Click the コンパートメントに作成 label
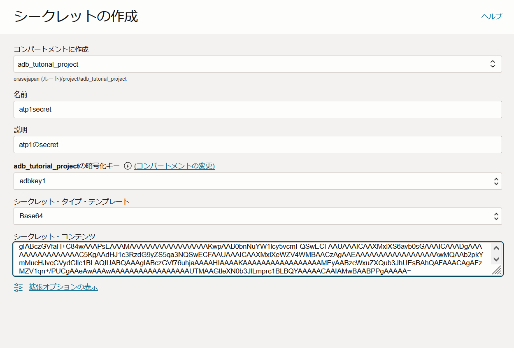 [51, 49]
